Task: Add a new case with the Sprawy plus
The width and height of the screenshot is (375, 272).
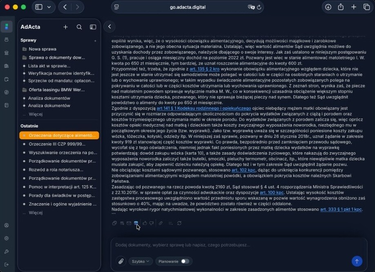Action: (x=95, y=41)
